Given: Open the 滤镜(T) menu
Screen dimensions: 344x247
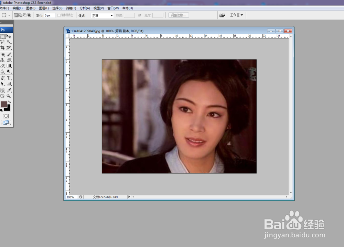Looking at the screenshot, I should [x=71, y=8].
